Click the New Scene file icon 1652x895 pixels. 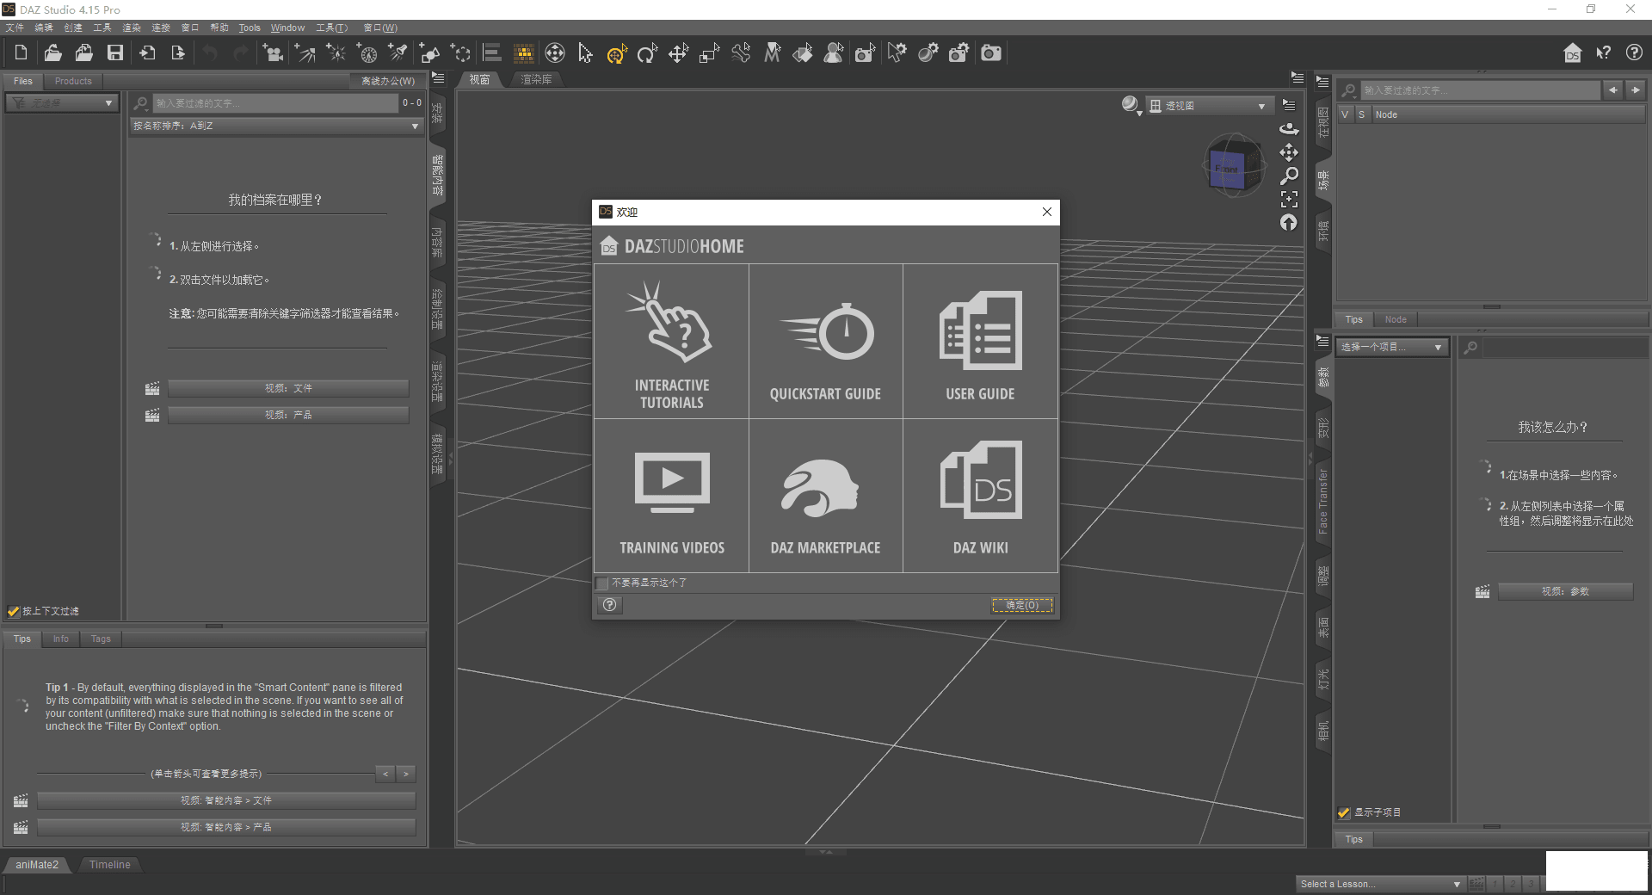(21, 53)
